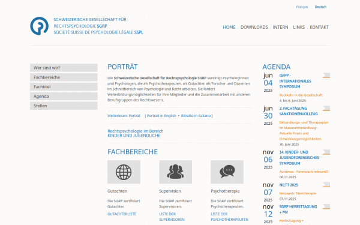Click flag icon next to 14. Kinder- und Jugendforensisches Symposium
This screenshot has width=360, height=225.
326,152
